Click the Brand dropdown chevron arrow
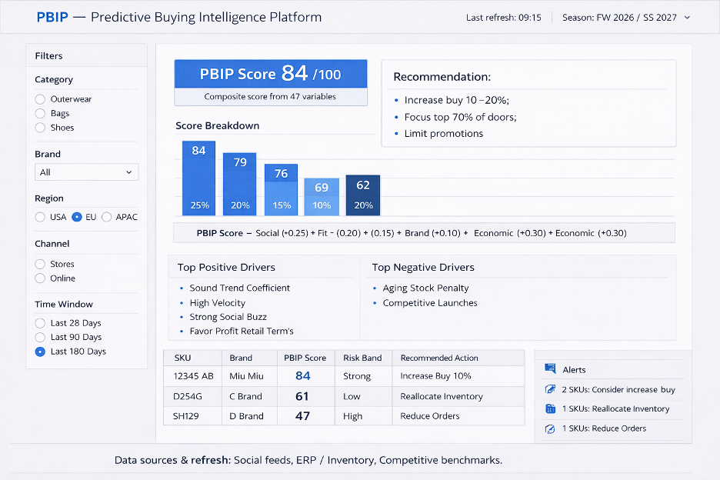Viewport: 720px width, 480px height. [x=129, y=172]
